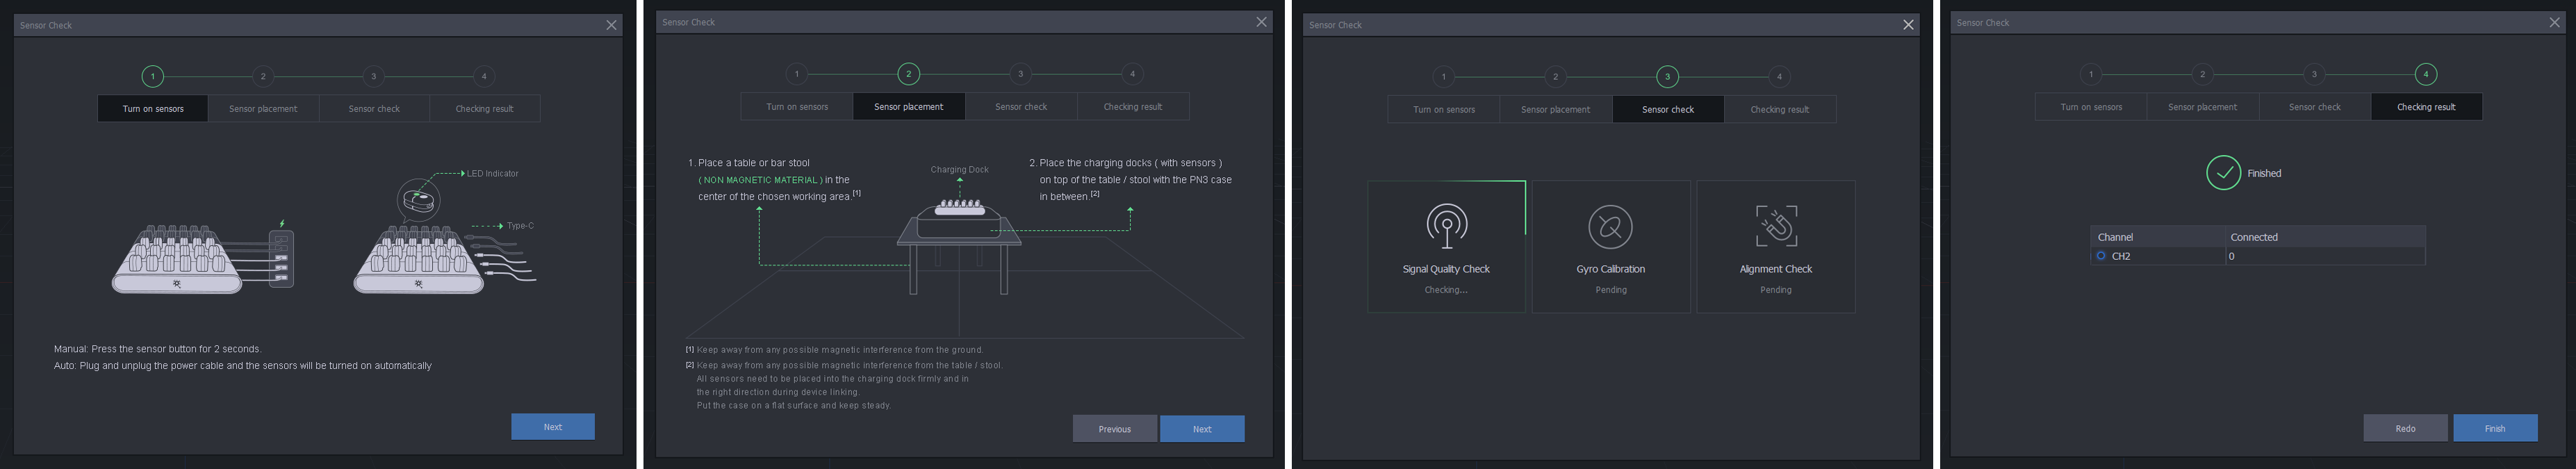
Task: Select active Checking result tab in Finished dialog
Action: (x=2426, y=107)
